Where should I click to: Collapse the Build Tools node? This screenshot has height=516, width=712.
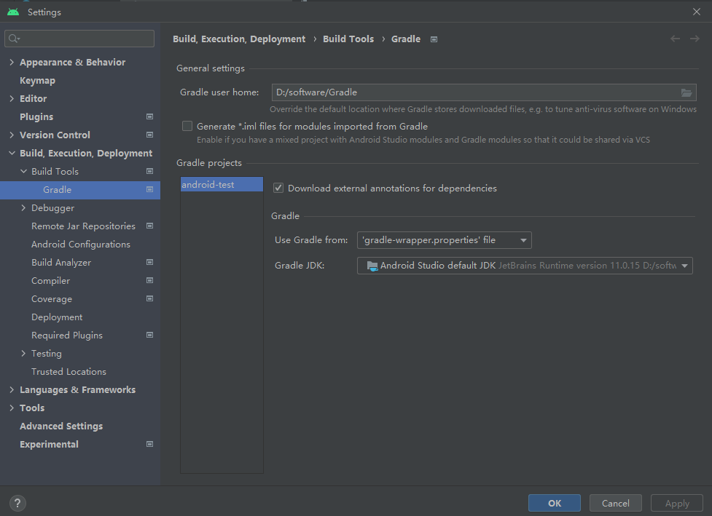(x=23, y=172)
